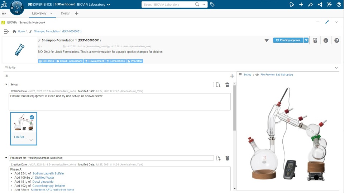Click the scrollbar down arrow

pyautogui.click(x=234, y=189)
